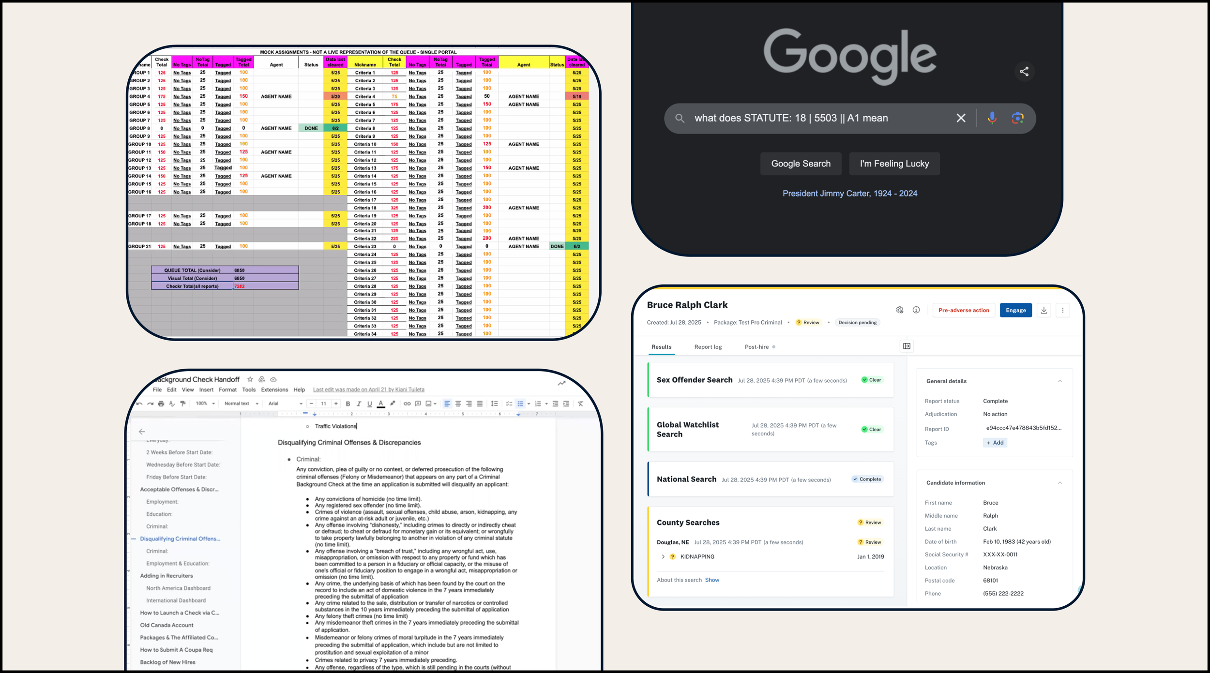This screenshot has width=1210, height=673.
Task: Toggle the bulleted list button
Action: point(520,404)
